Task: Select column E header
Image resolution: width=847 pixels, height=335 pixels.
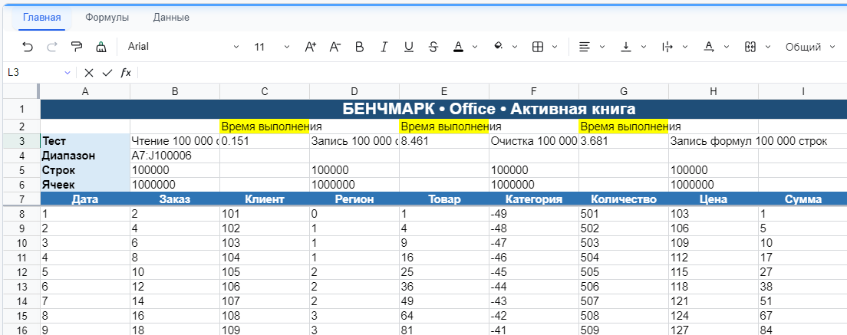Action: click(x=444, y=92)
